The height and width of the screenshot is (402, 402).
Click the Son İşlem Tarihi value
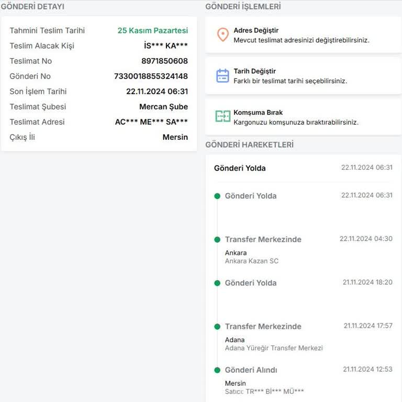click(157, 92)
